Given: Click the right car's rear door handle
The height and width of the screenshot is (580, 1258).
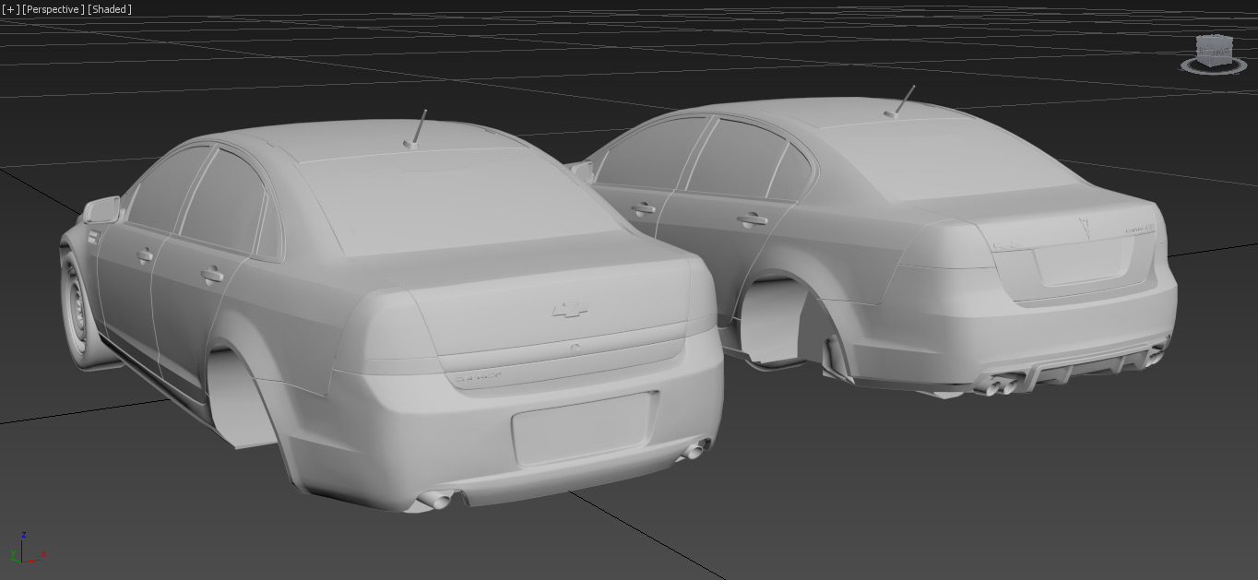Looking at the screenshot, I should [x=752, y=219].
